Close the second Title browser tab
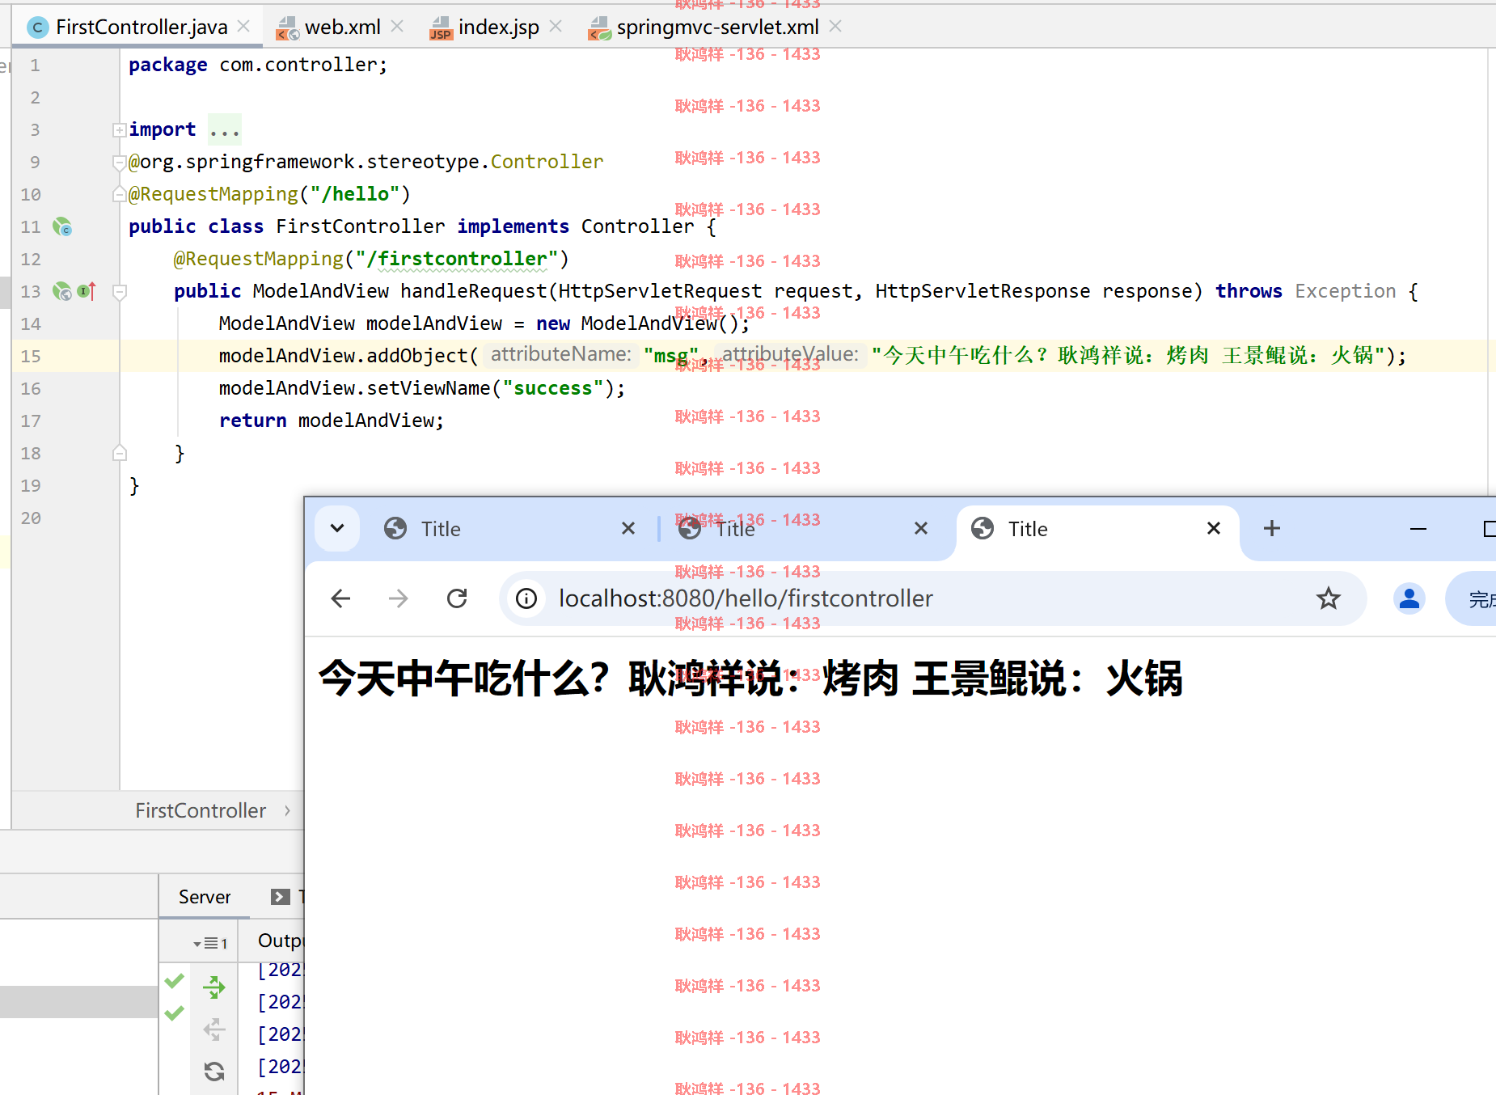The height and width of the screenshot is (1095, 1496). coord(921,528)
